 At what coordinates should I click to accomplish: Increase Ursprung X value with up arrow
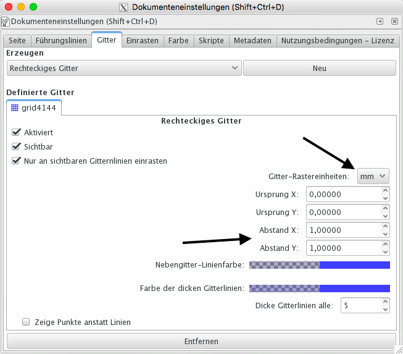[x=386, y=190]
